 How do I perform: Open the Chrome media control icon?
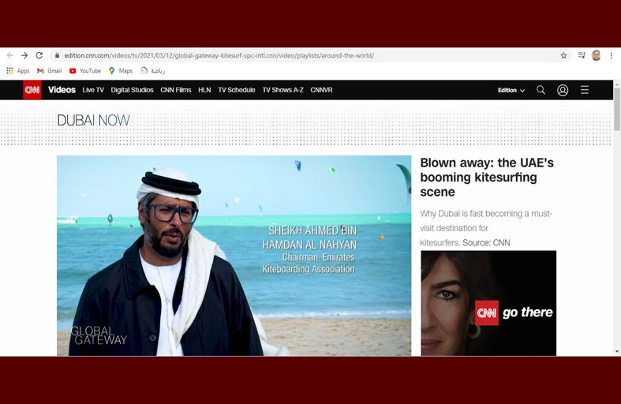pos(582,56)
